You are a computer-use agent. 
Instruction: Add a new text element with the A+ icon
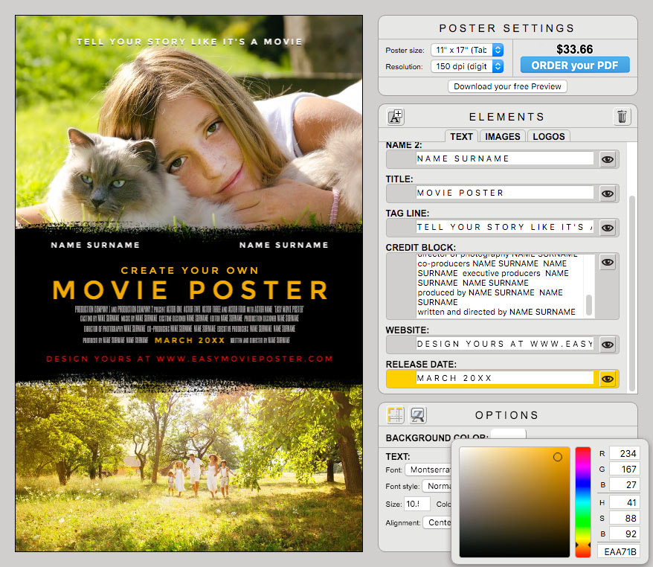(395, 117)
